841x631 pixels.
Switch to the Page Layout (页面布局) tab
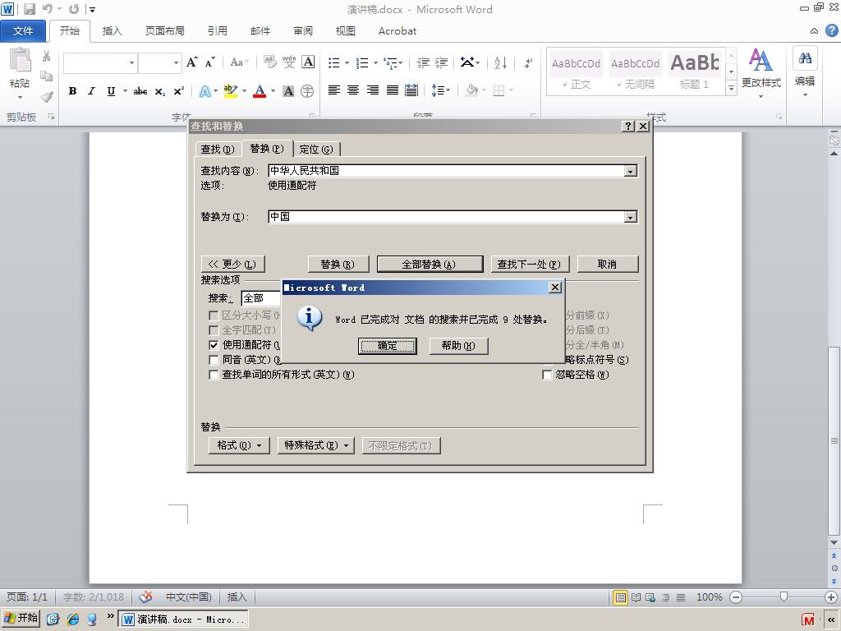point(164,31)
